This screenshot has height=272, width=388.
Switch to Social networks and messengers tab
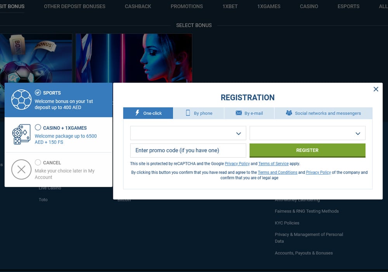click(x=324, y=113)
